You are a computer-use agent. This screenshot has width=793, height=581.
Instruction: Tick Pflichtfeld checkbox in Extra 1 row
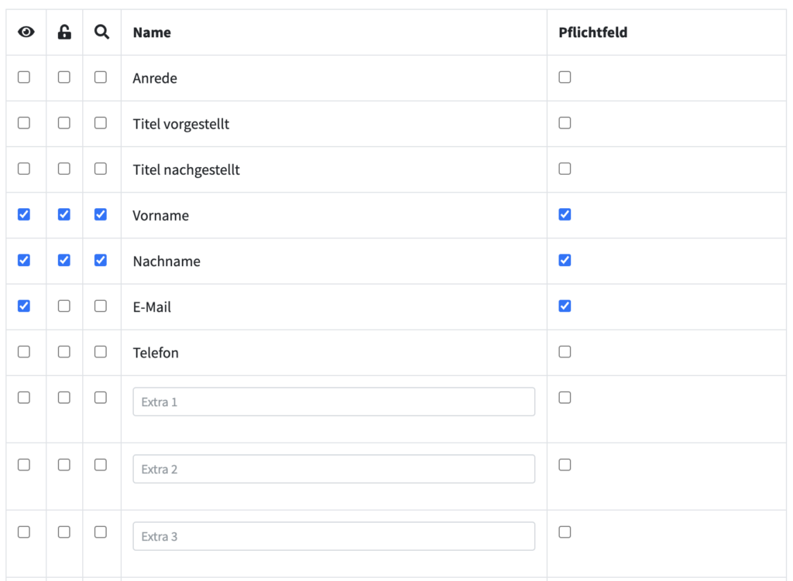[x=565, y=398]
